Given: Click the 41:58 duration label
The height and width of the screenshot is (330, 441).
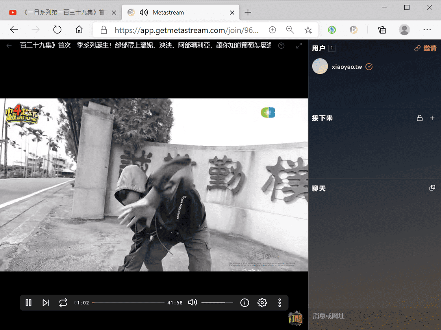Looking at the screenshot, I should tap(175, 303).
